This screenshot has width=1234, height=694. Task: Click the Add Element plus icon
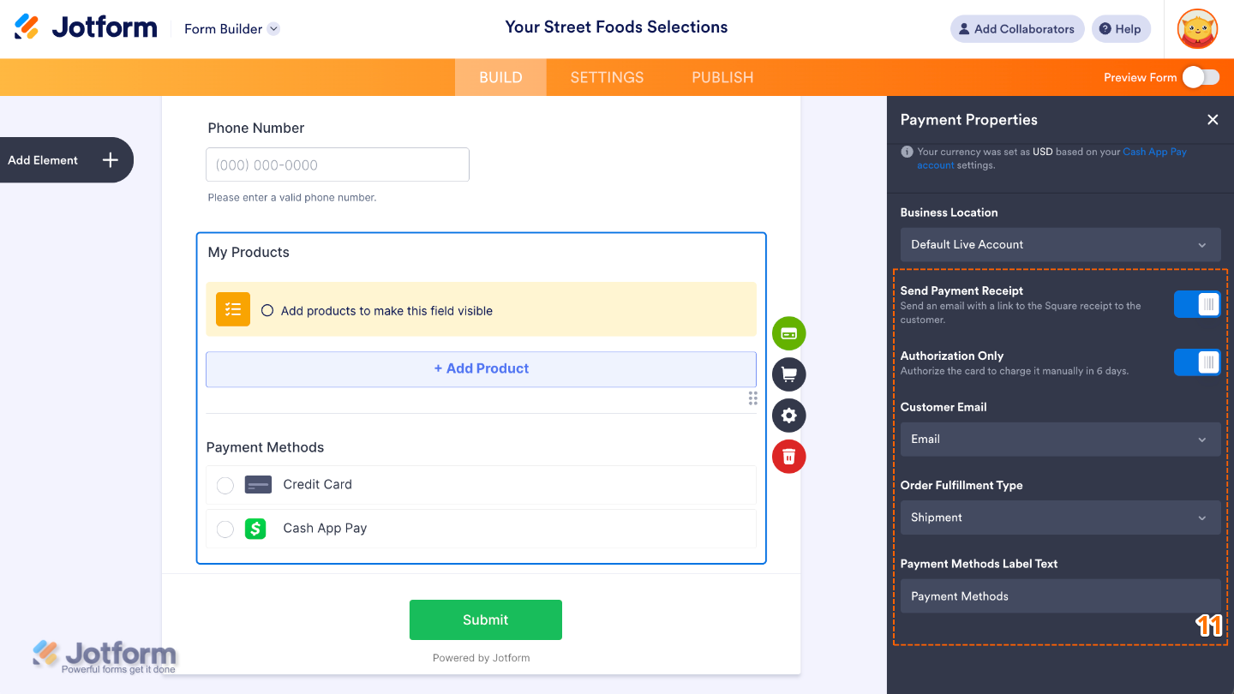[110, 160]
